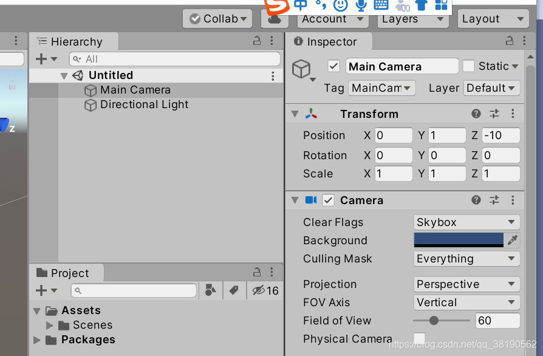543x356 pixels.
Task: Click the Main Camera name field
Action: pyautogui.click(x=402, y=66)
